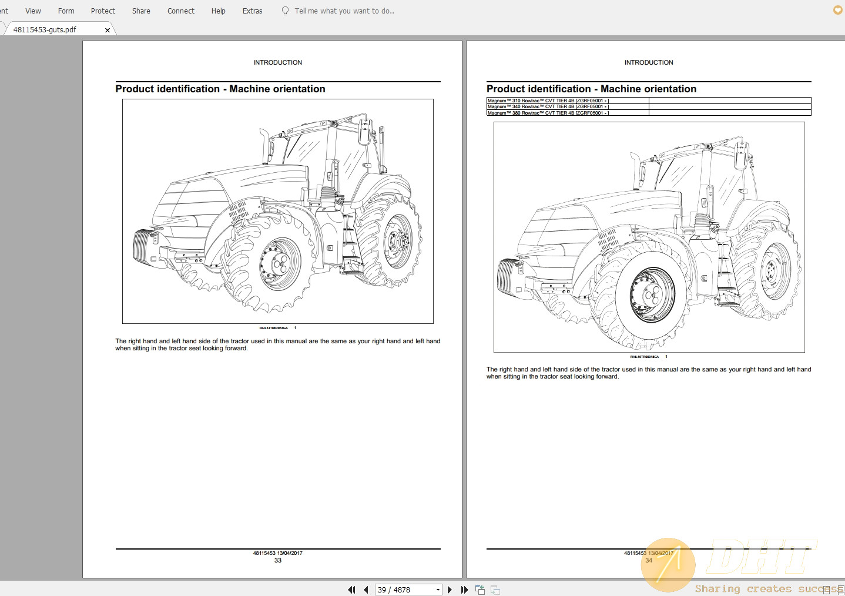Open the Connect menu

[x=180, y=11]
